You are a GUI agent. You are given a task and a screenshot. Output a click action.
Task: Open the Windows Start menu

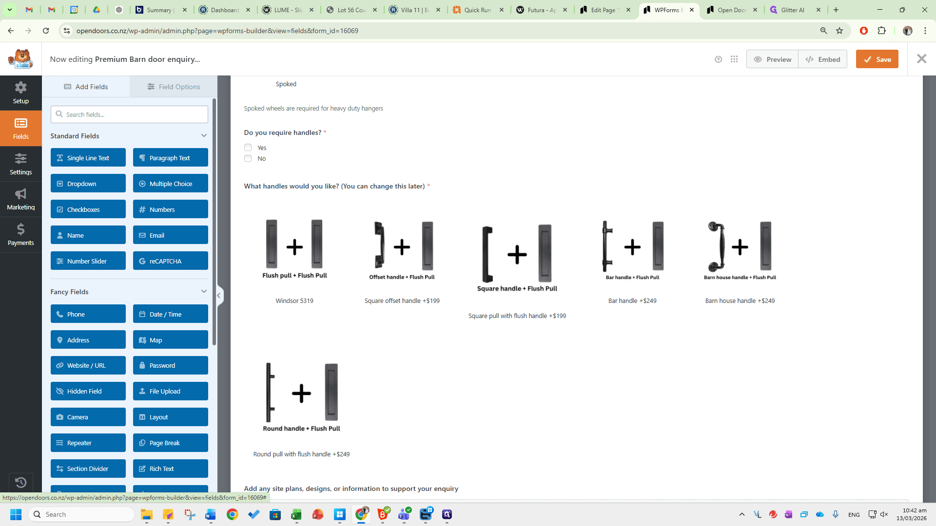click(16, 514)
